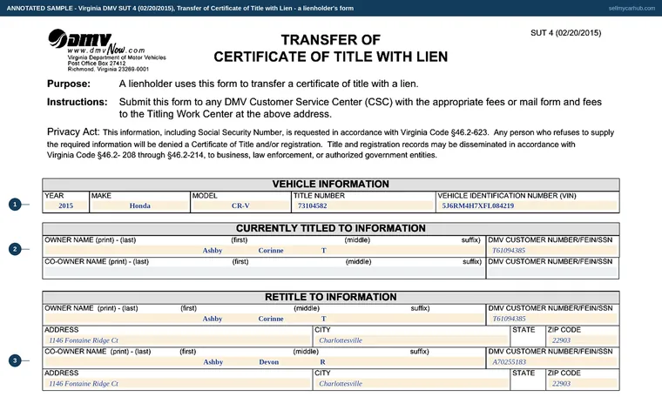Select Retitle owner customer number T61094385
Image resolution: width=662 pixels, height=397 pixels.
point(552,319)
